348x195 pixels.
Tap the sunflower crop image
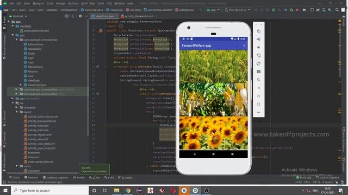214,133
